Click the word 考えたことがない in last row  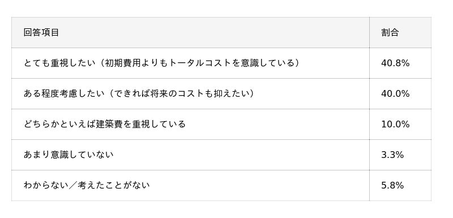pyautogui.click(x=114, y=185)
